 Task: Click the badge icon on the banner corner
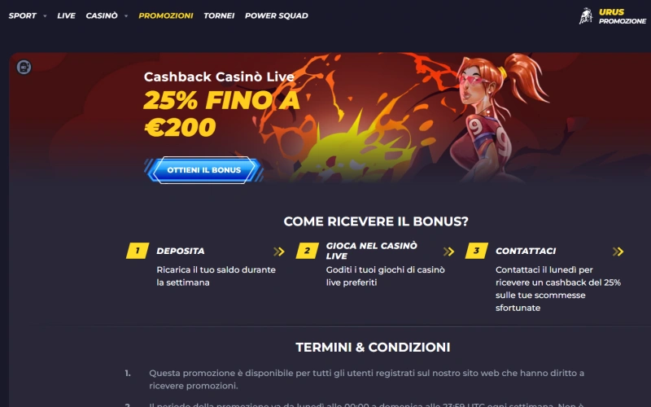click(x=24, y=67)
